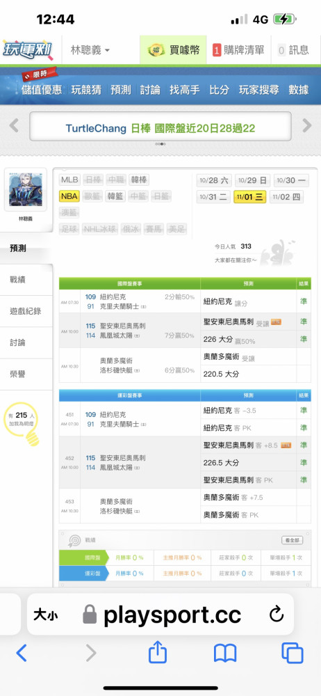Reload the page with the refresh icon
The width and height of the screenshot is (321, 696).
[x=277, y=615]
